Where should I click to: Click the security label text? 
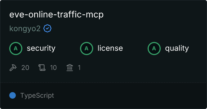41,48
